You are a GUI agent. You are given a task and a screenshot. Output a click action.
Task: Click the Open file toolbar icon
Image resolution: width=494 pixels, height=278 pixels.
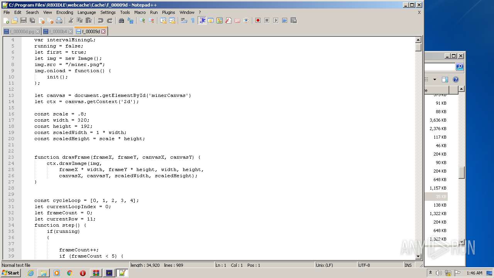15,20
